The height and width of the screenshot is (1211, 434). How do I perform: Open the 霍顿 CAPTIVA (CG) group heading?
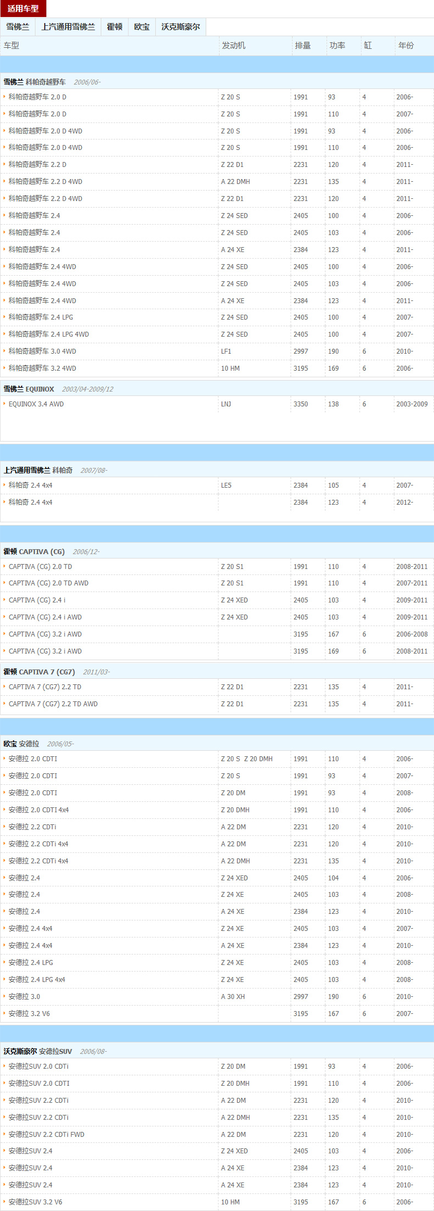34,551
